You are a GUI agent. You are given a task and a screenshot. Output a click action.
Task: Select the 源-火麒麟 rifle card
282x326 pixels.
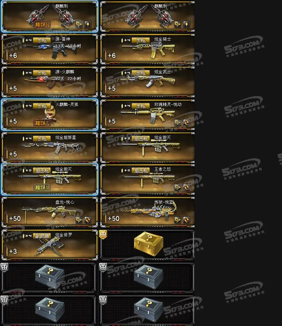pos(50,82)
